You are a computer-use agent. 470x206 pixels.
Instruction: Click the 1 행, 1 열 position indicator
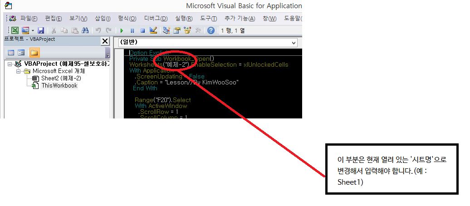(x=233, y=30)
